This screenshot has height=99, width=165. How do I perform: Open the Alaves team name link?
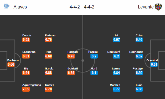(20, 7)
